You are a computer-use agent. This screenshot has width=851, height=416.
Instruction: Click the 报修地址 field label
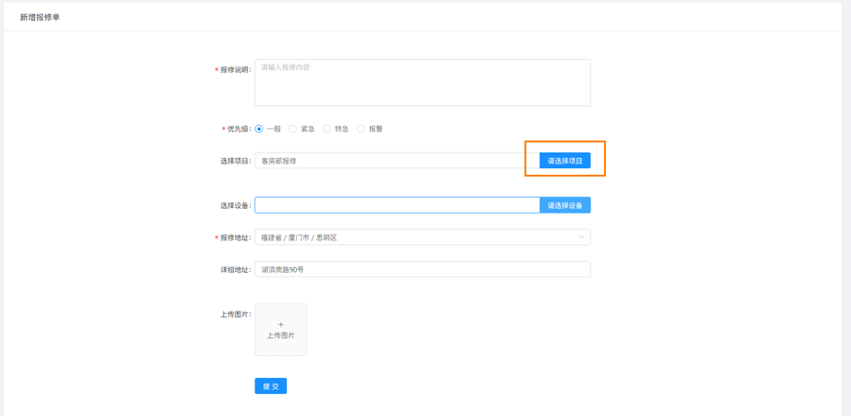235,238
